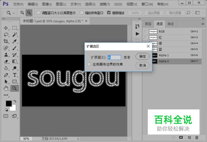207x142 pixels.
Task: Expand the toolbox panel arrows
Action: pyautogui.click(x=4, y=19)
